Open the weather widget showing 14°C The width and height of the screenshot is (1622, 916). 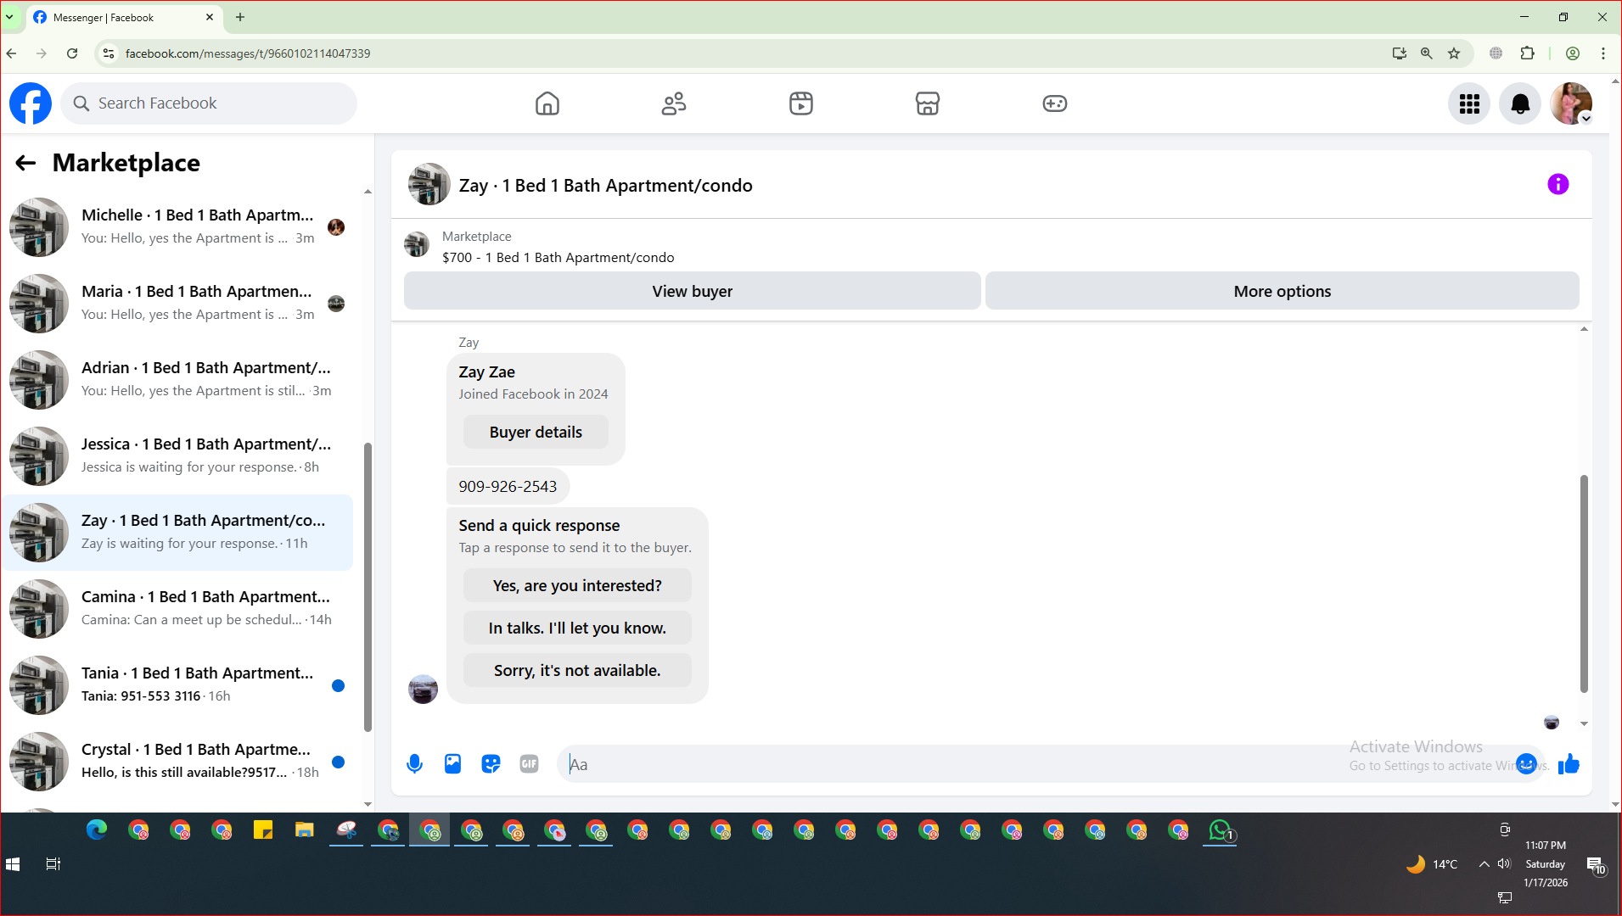1432,864
